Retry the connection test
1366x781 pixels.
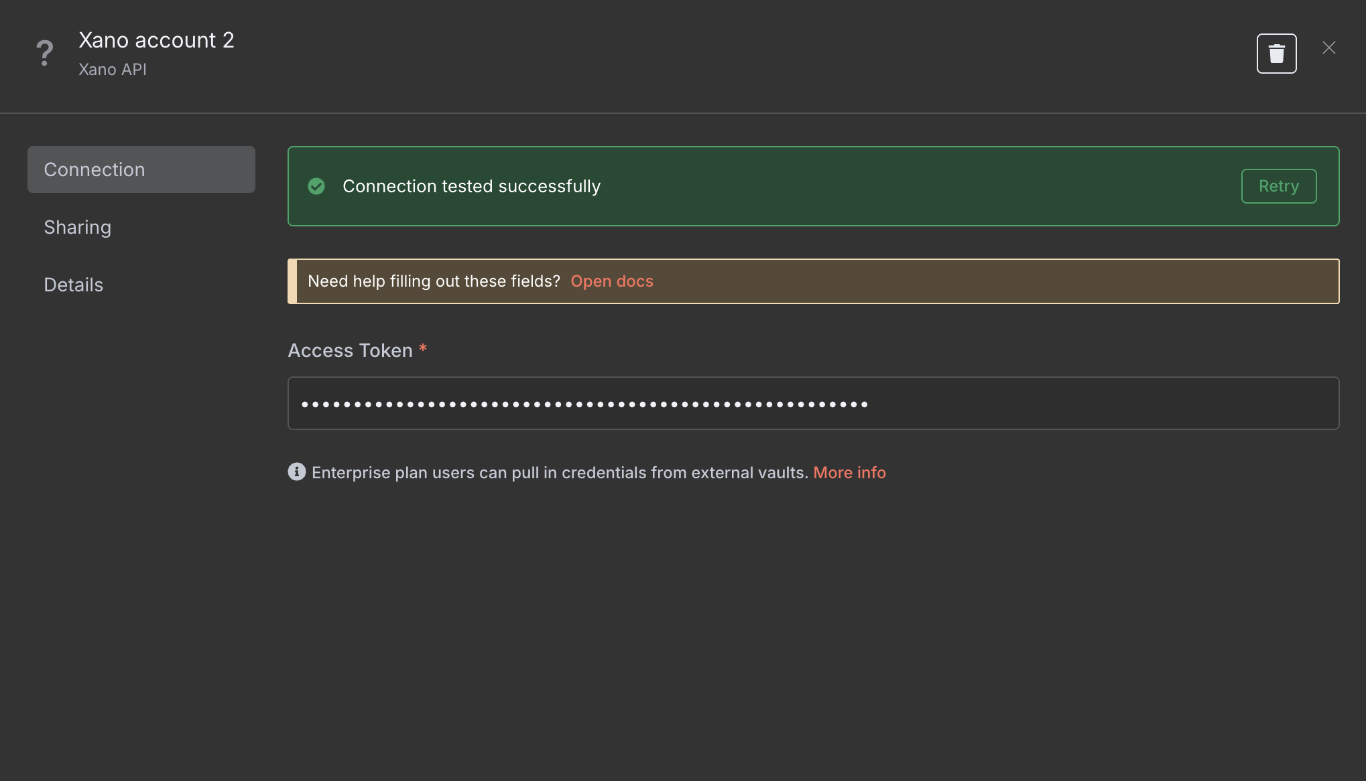[1279, 186]
